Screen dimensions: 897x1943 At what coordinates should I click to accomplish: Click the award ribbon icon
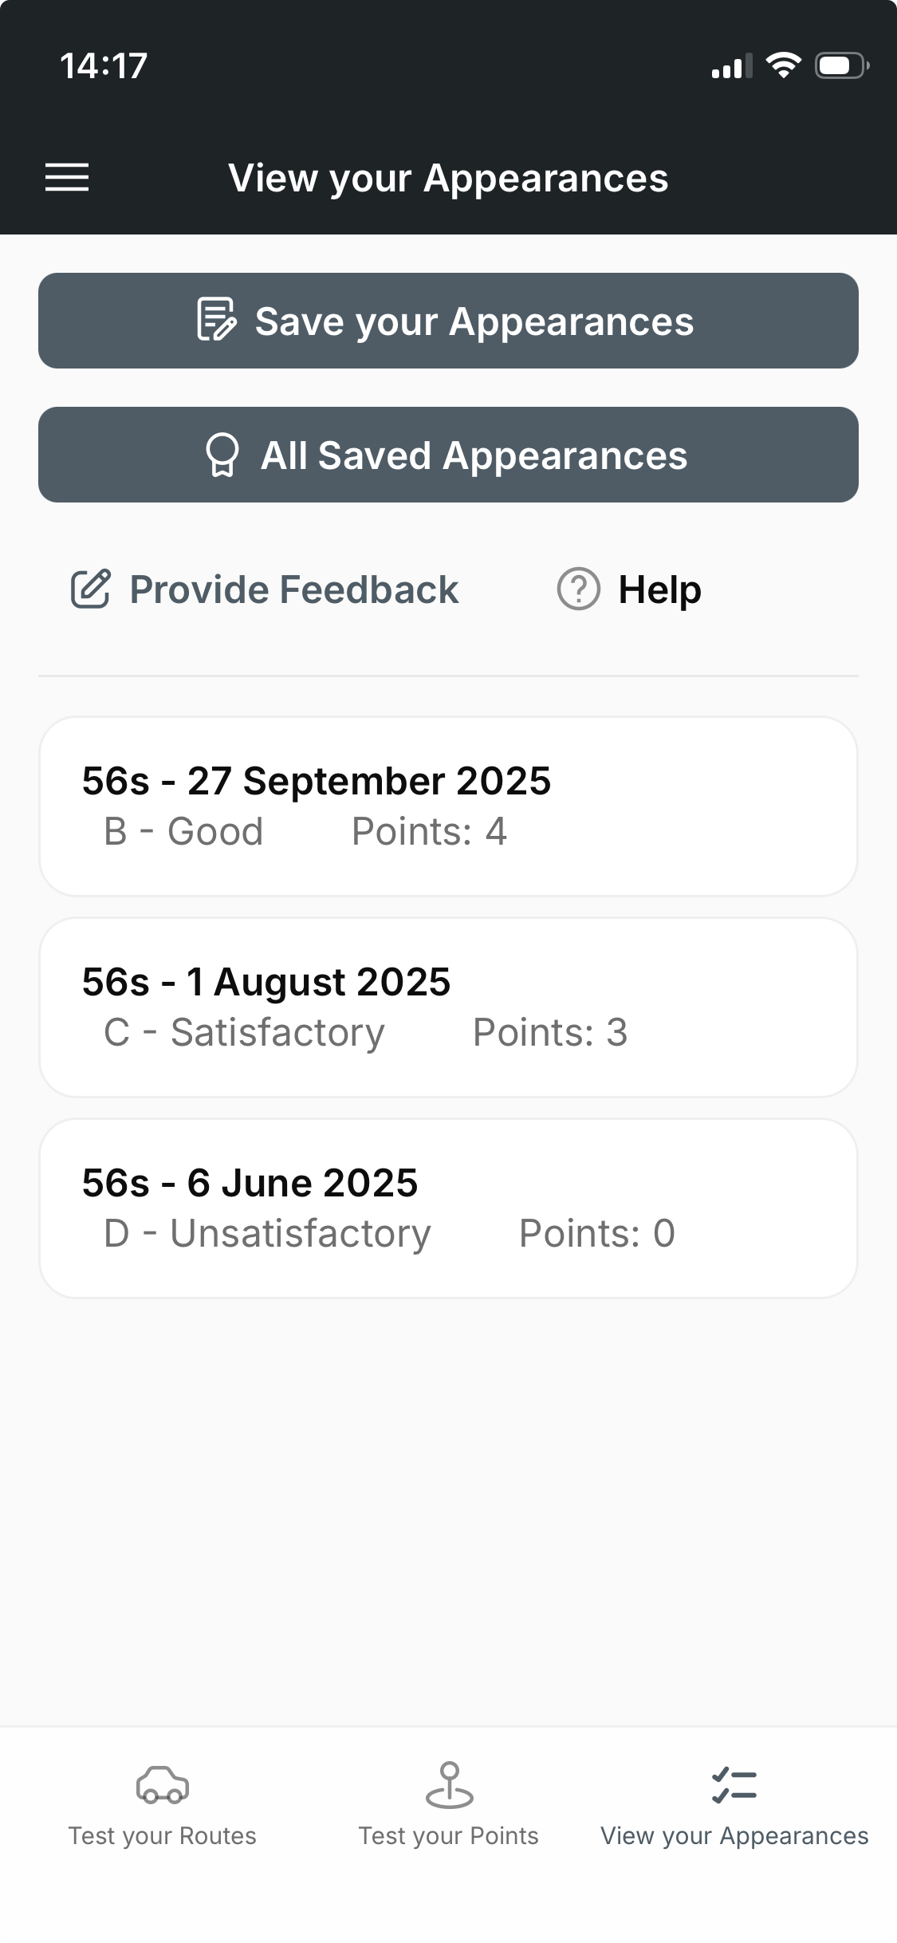(x=222, y=455)
